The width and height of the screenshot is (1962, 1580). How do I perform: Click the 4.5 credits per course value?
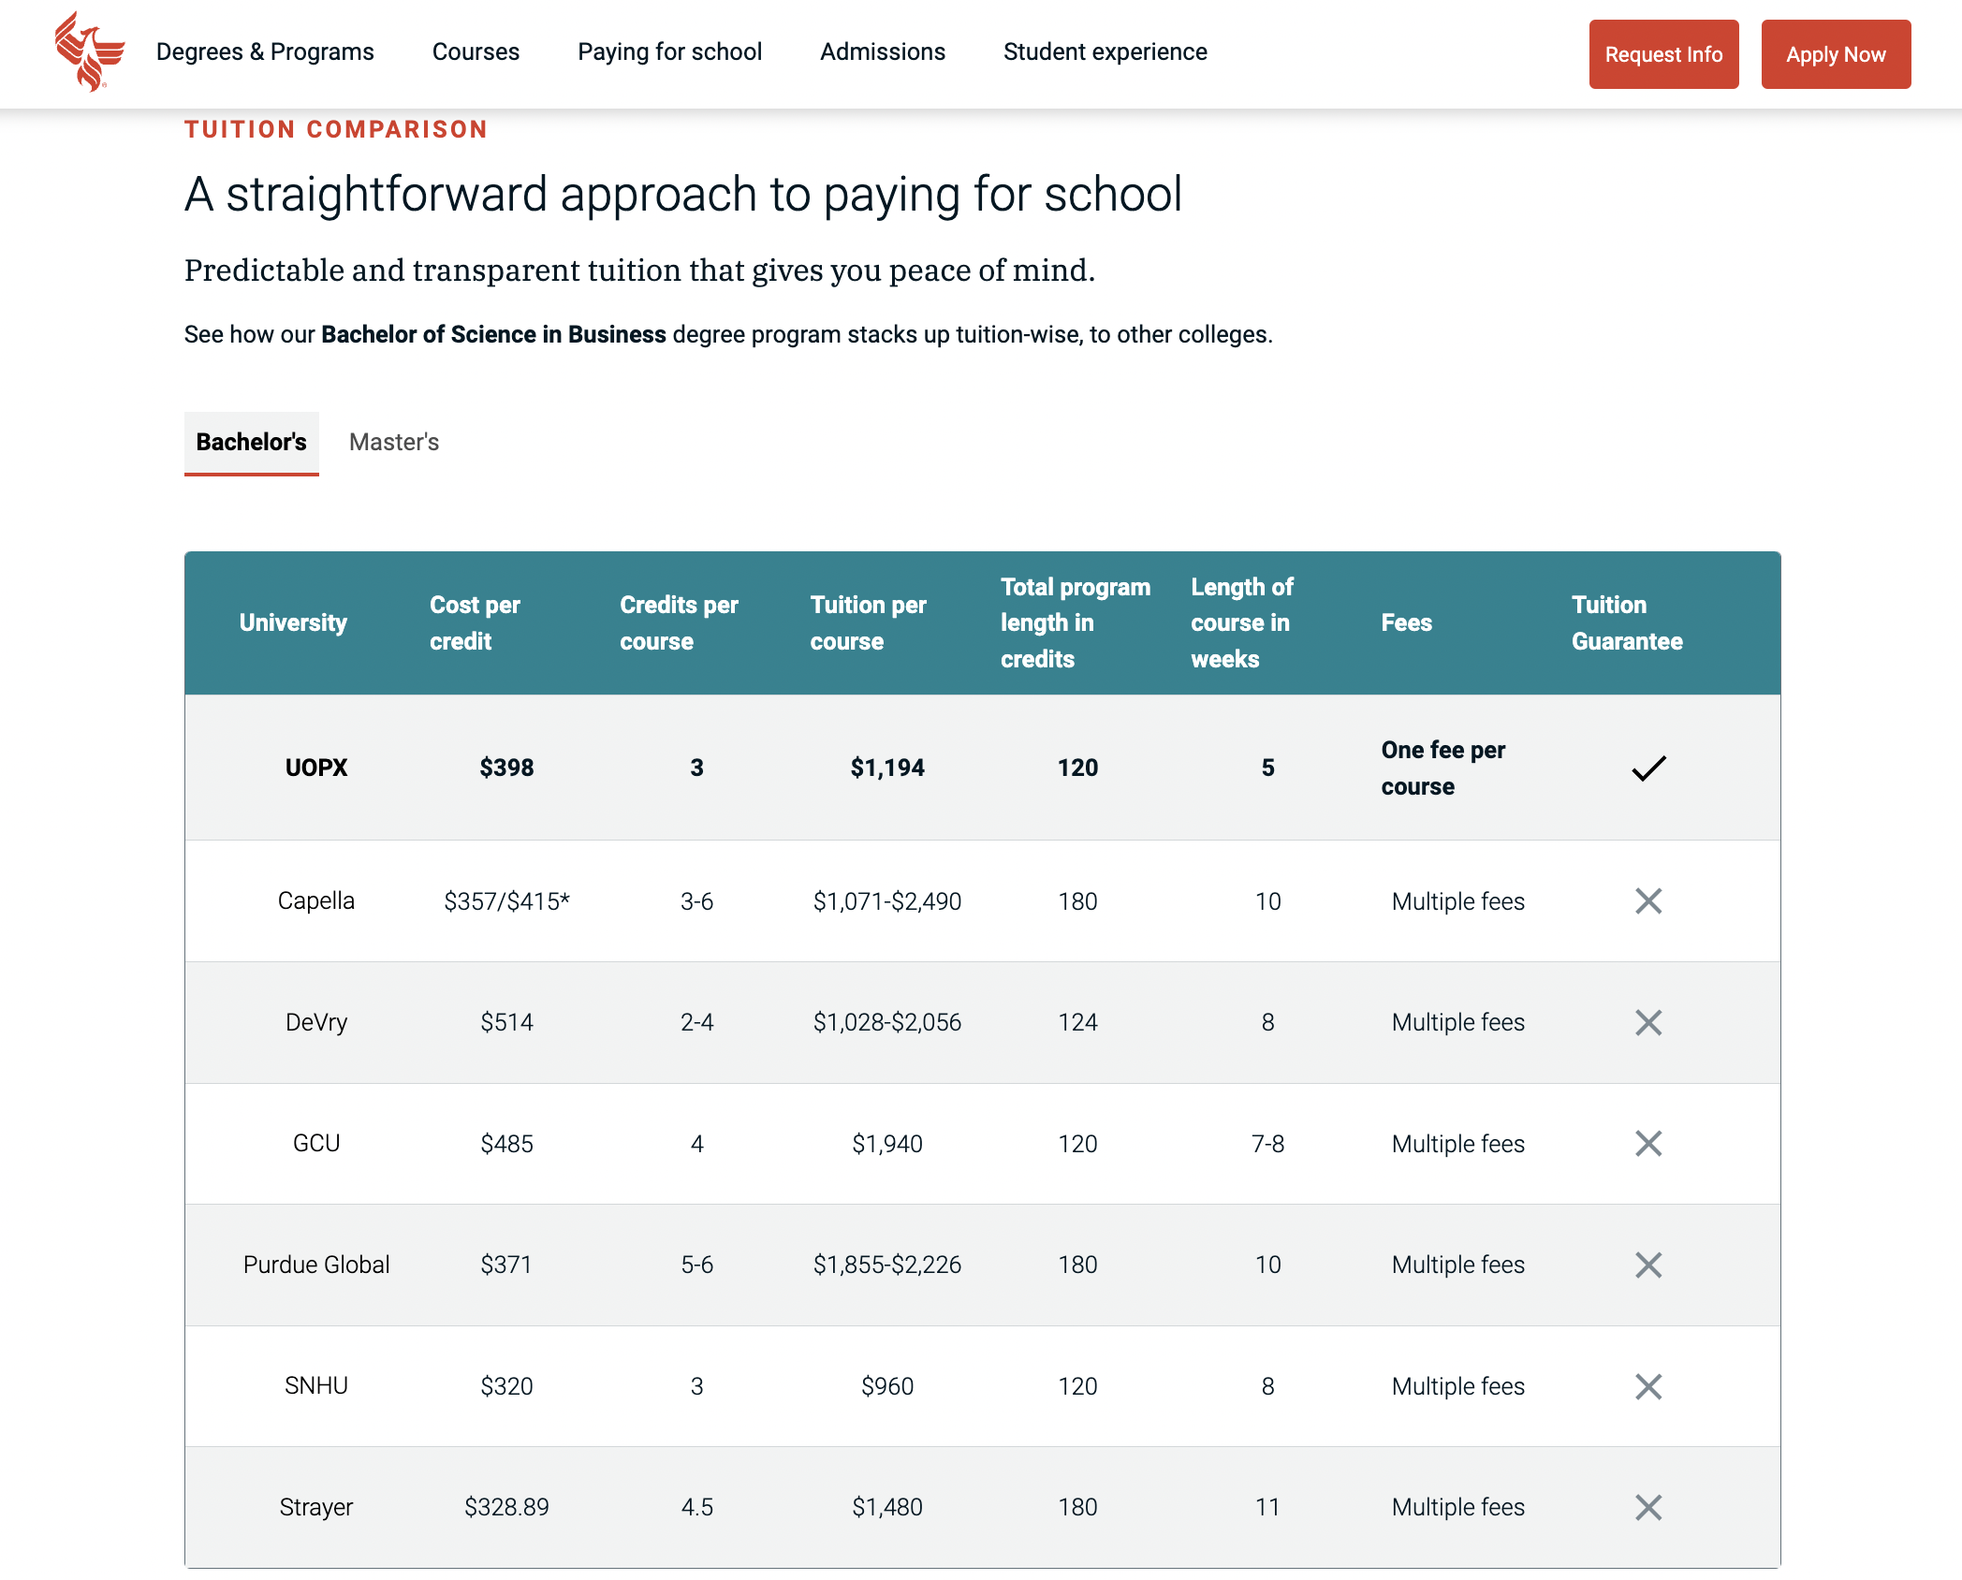pos(697,1507)
